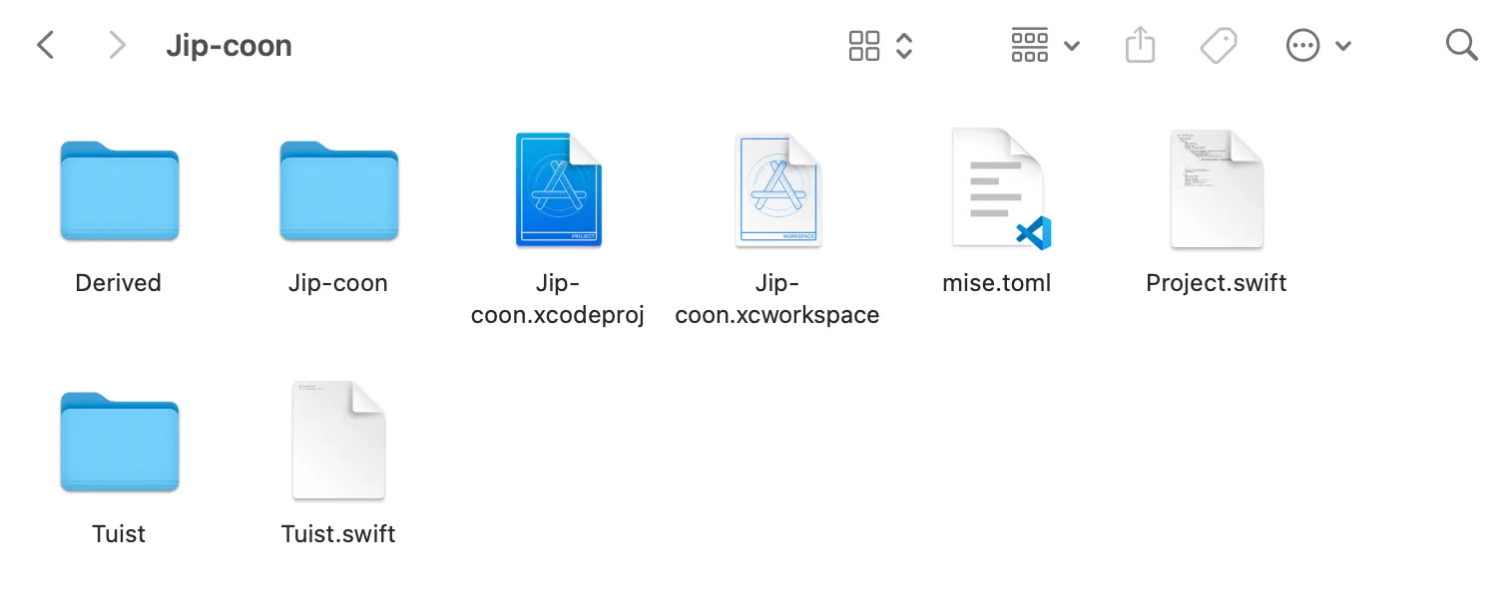
Task: Click the Jip-coon window title
Action: (229, 46)
